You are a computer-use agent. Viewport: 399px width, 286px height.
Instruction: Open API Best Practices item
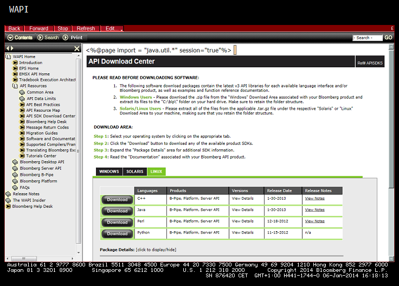(x=43, y=105)
